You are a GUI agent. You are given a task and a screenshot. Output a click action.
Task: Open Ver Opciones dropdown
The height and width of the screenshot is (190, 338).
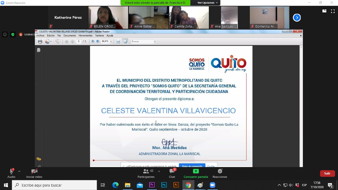208,3
